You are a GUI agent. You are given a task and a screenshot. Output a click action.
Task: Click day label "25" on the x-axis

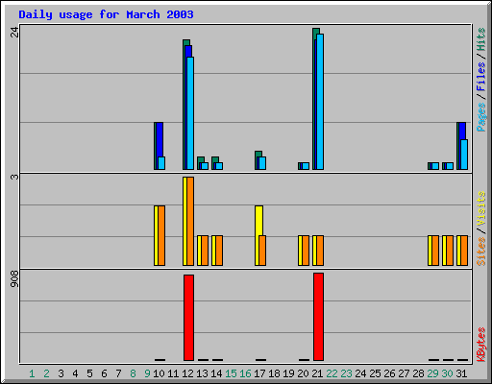click(375, 373)
